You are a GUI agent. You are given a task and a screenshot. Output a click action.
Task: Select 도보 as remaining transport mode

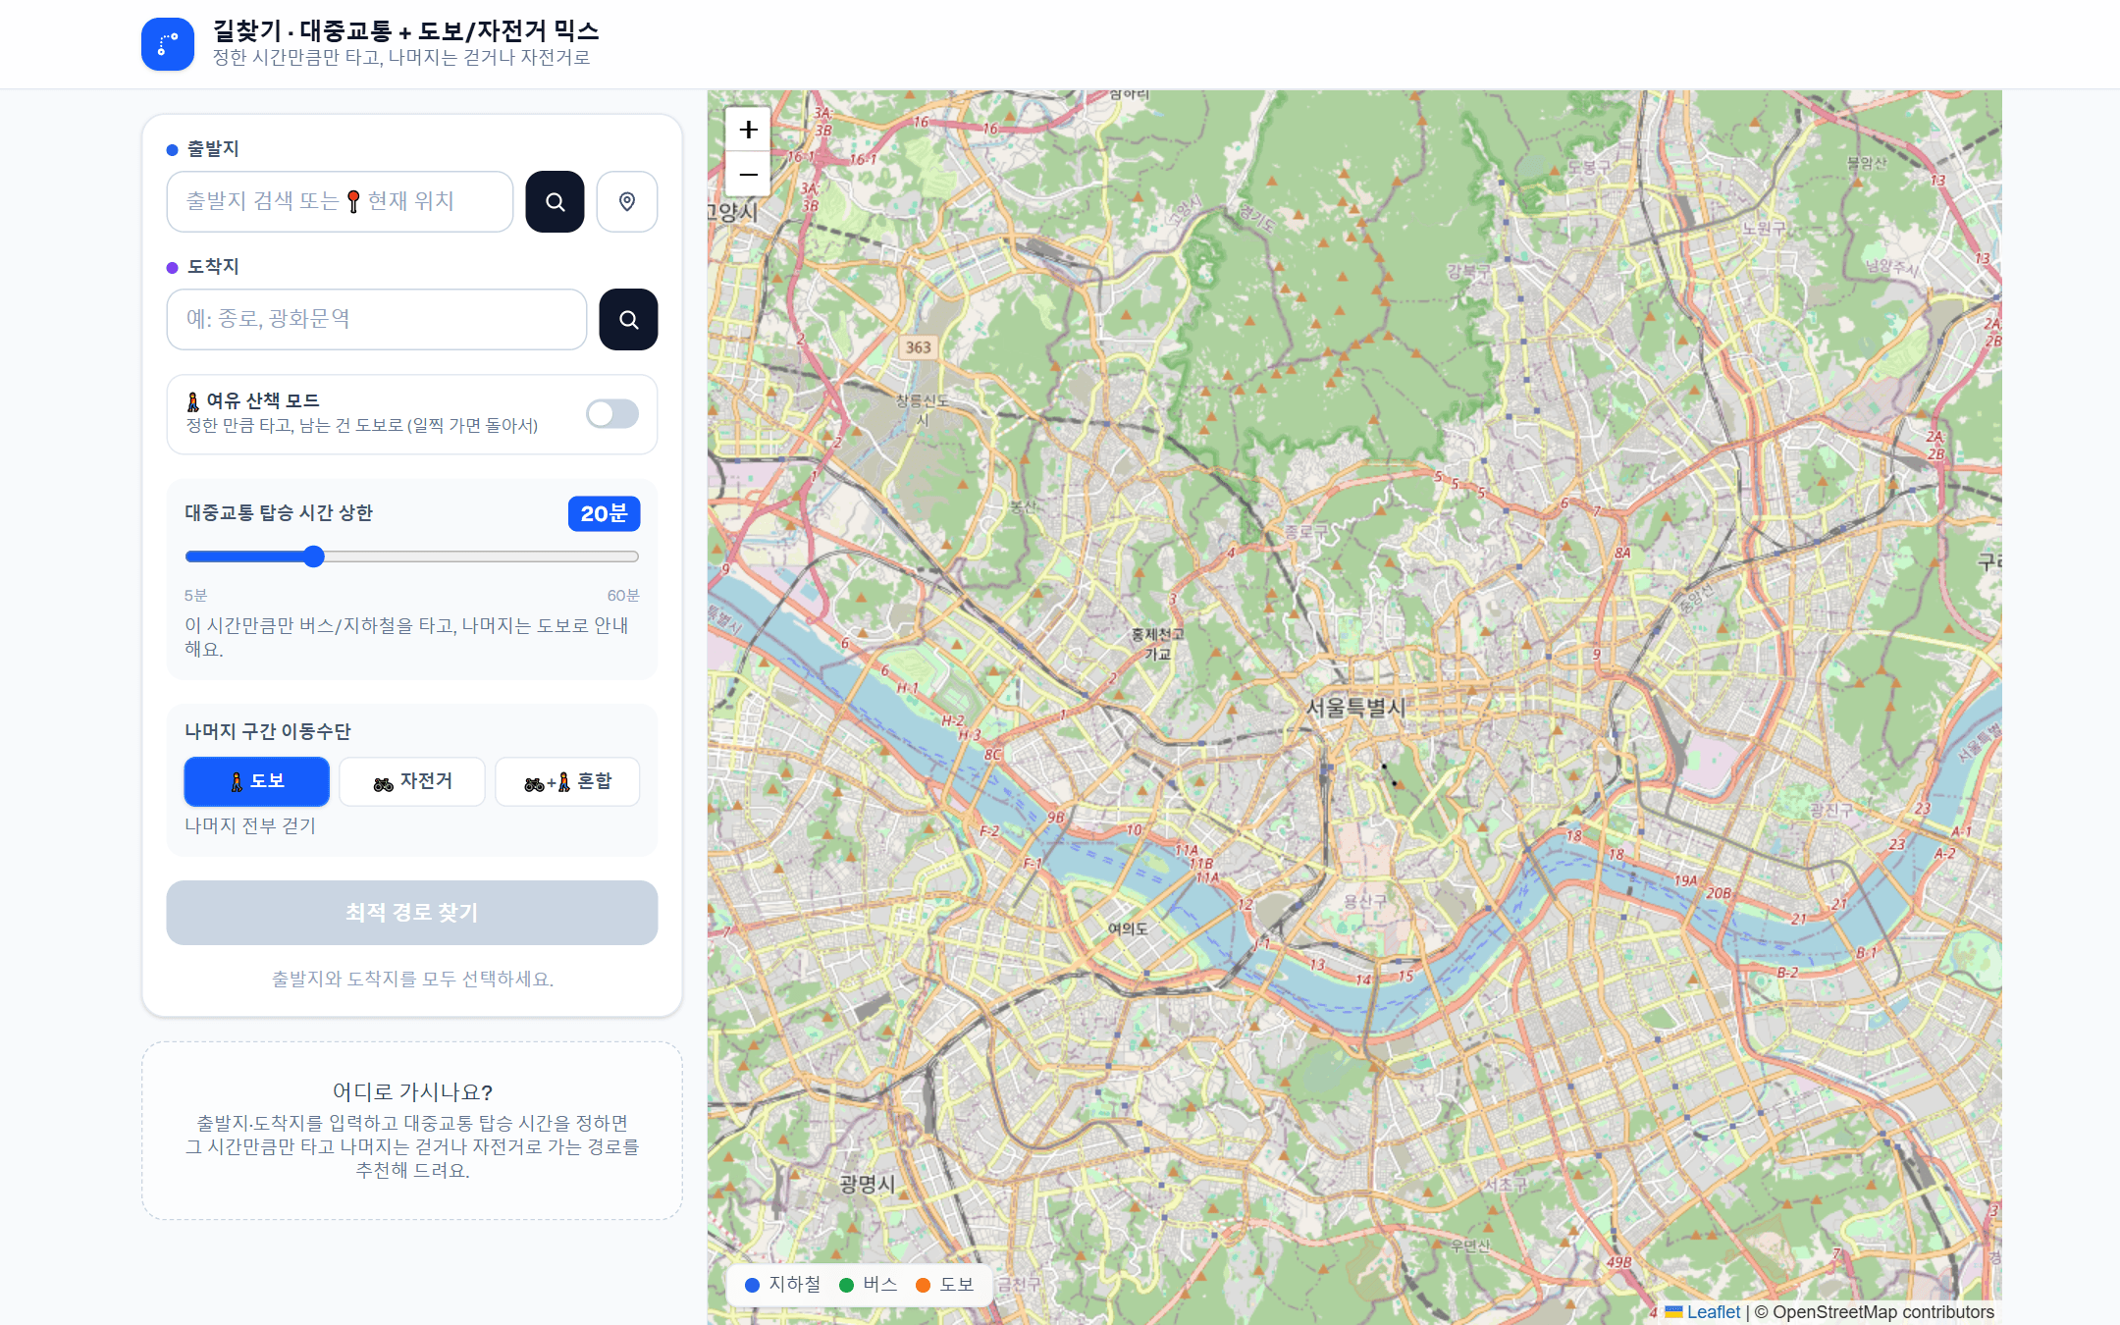[x=257, y=781]
